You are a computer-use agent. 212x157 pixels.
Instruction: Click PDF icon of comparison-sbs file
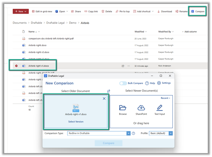pyautogui.click(x=24, y=39)
